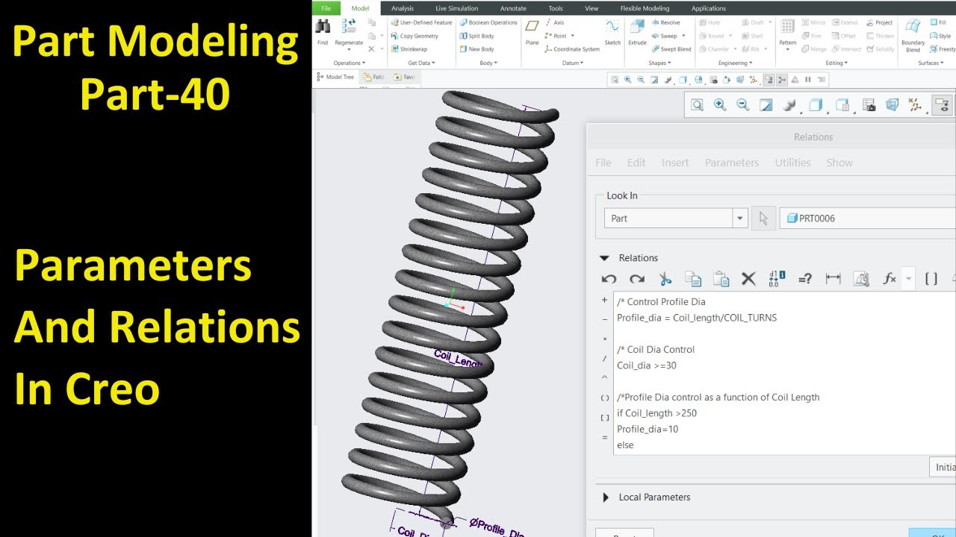Zoom in using large graphics toolbar
Image resolution: width=956 pixels, height=537 pixels.
pyautogui.click(x=720, y=105)
